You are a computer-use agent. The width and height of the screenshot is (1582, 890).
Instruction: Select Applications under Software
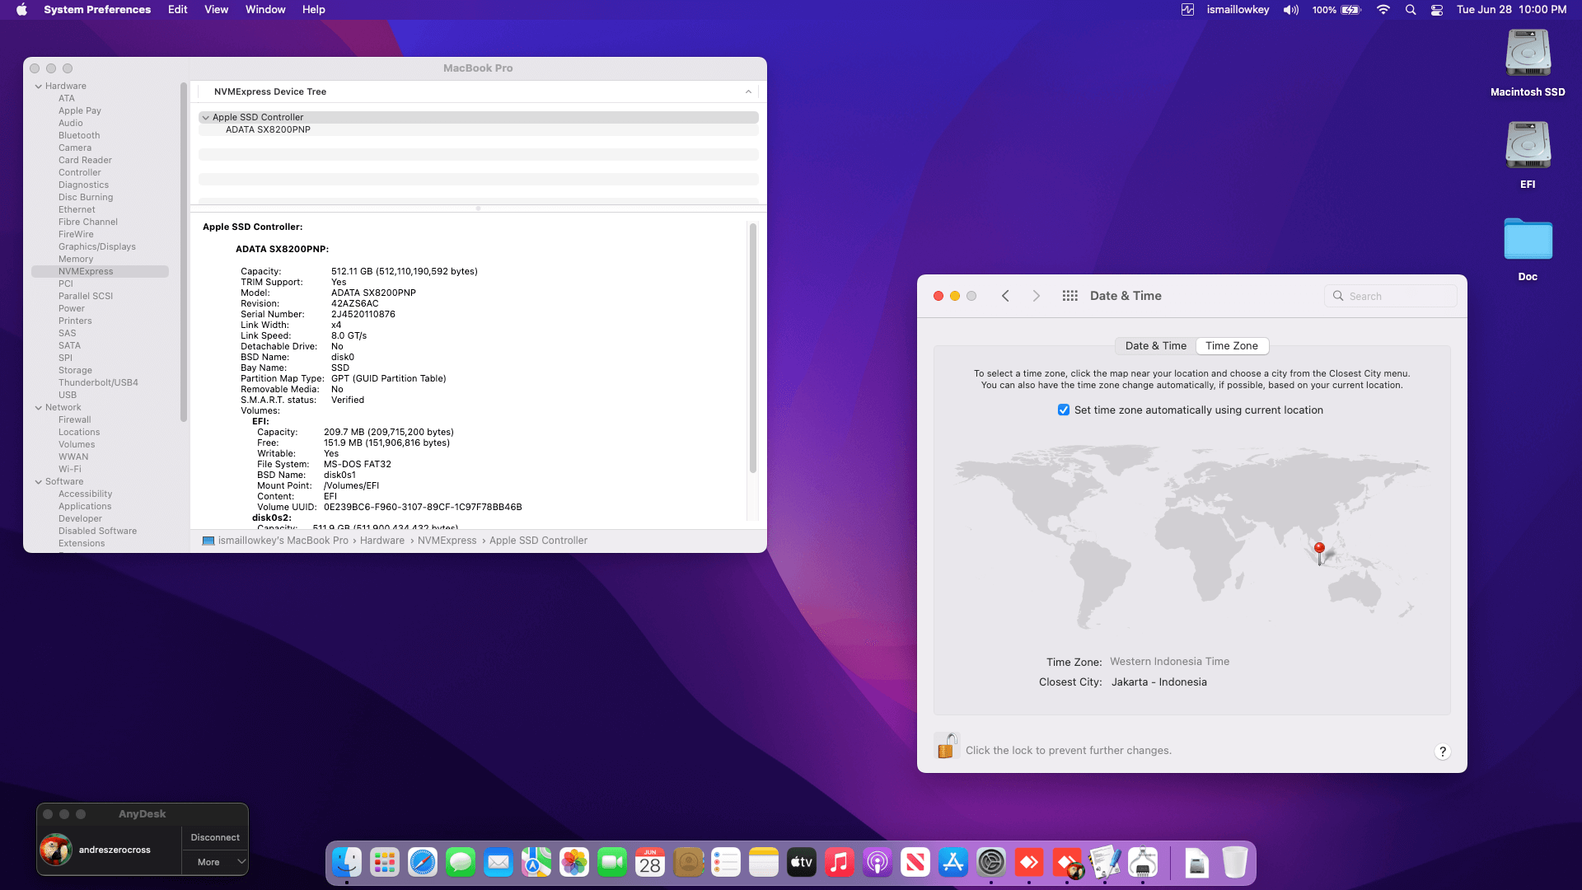(x=85, y=506)
